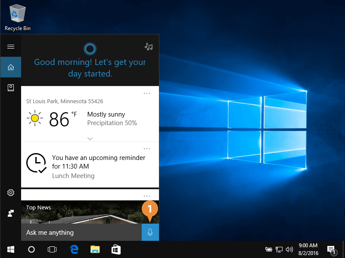Select the Home tab in Cortana
345x258 pixels.
coord(11,67)
